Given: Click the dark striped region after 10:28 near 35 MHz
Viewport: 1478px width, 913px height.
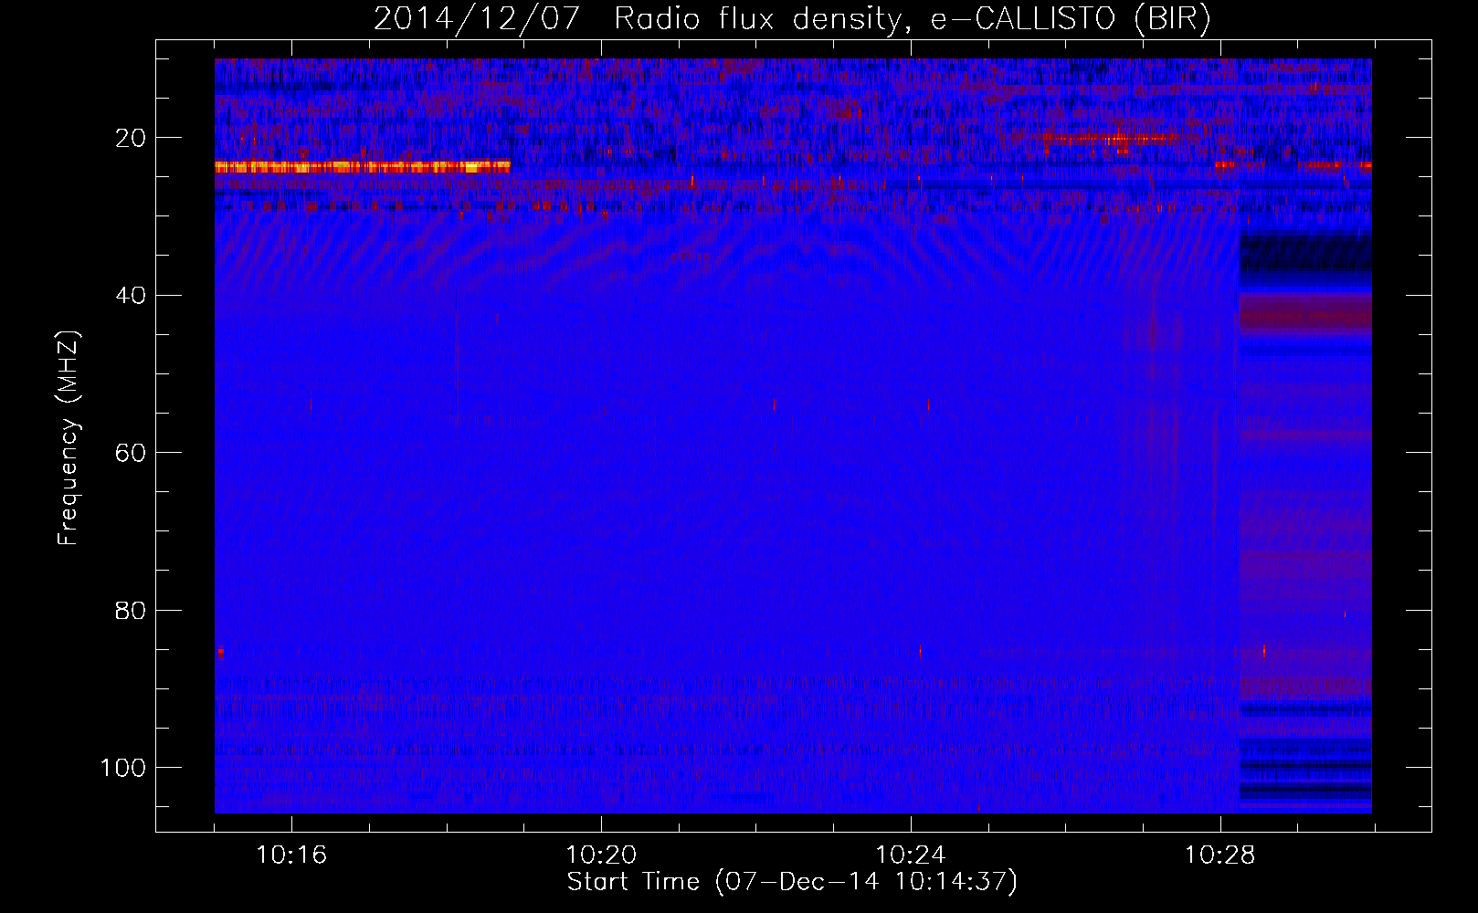Looking at the screenshot, I should coord(1305,253).
